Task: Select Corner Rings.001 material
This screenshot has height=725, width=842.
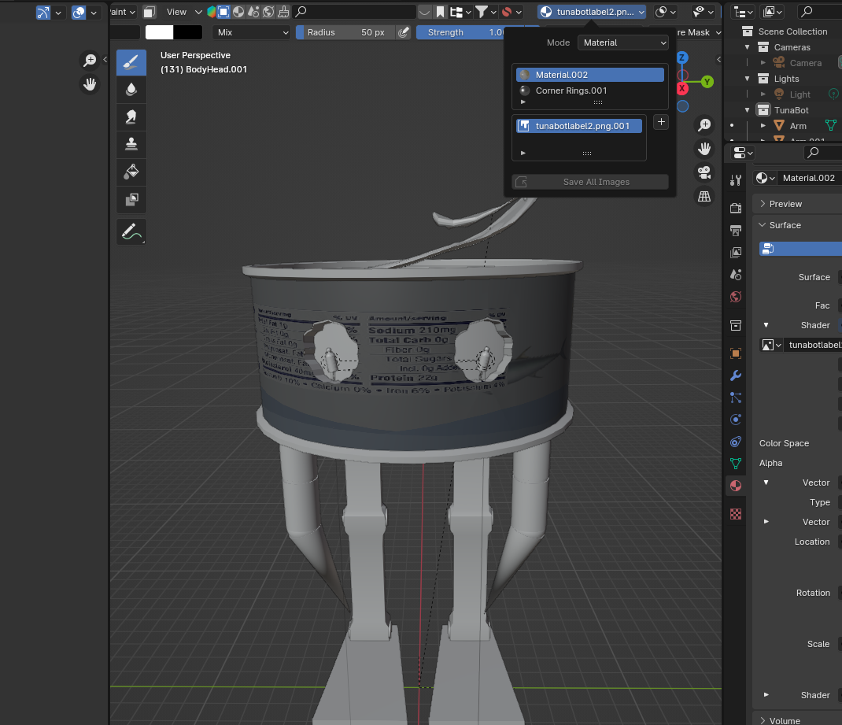Action: (x=571, y=91)
